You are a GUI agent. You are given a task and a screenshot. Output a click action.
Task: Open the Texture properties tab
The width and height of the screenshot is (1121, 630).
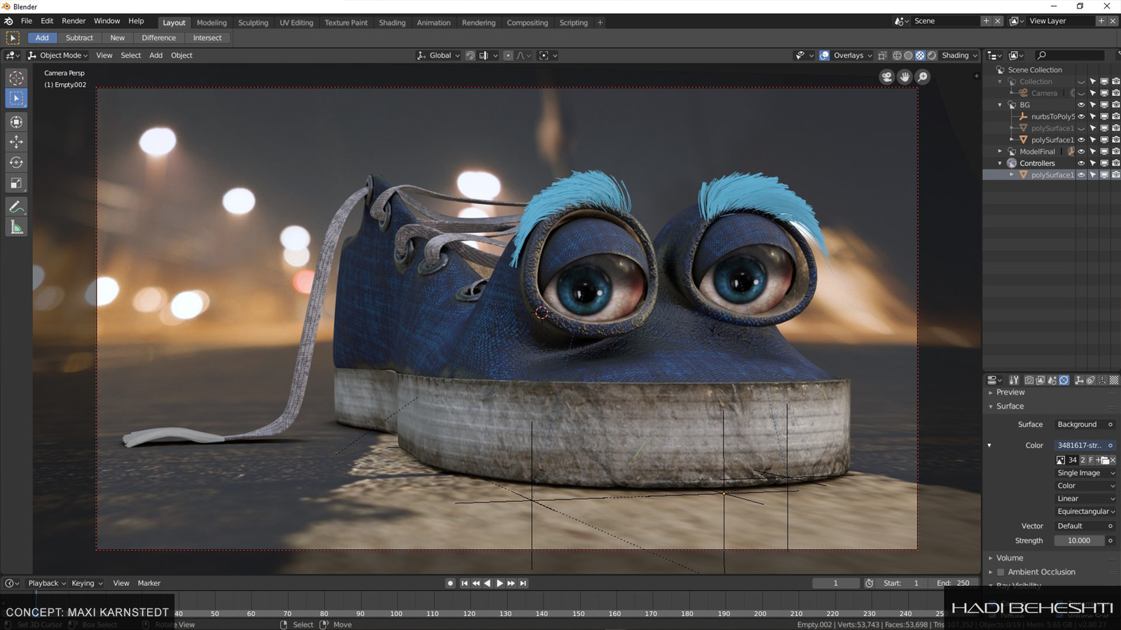pyautogui.click(x=1114, y=380)
